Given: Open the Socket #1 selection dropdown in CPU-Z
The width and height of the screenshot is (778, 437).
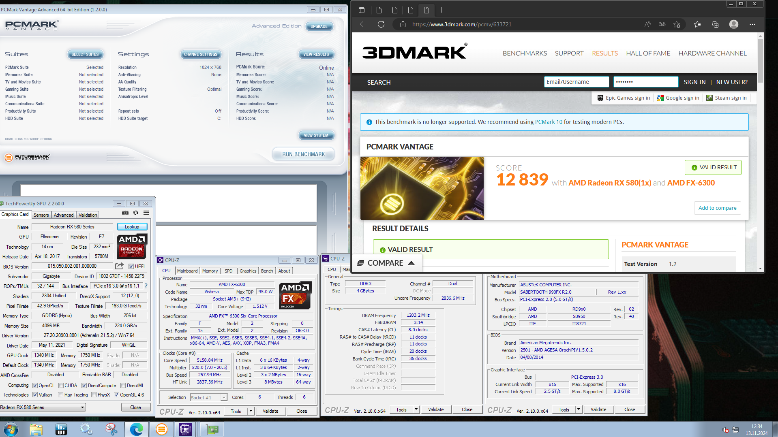Looking at the screenshot, I should [208, 397].
